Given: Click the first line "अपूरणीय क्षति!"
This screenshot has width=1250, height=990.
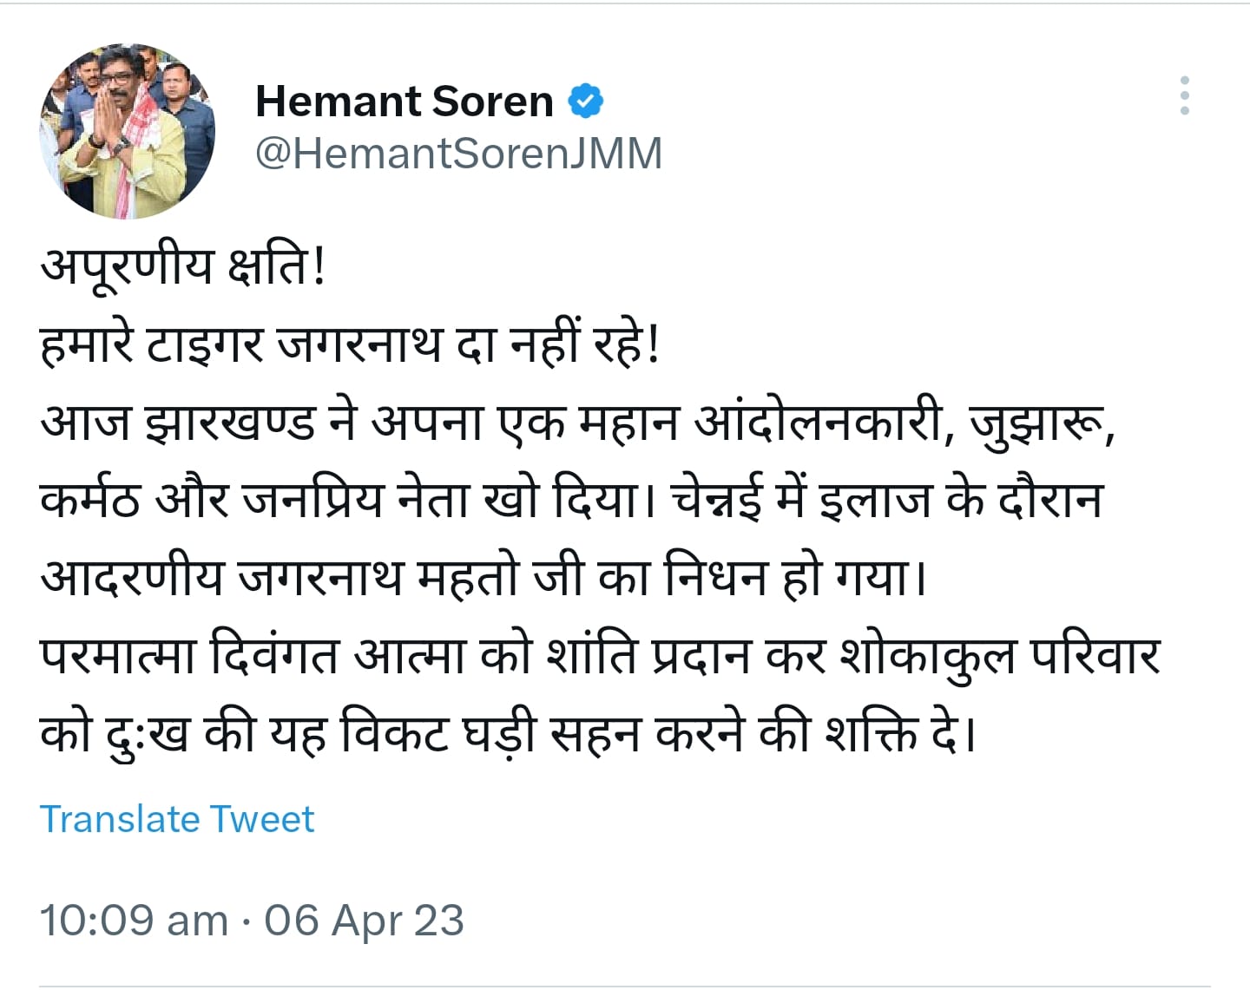Looking at the screenshot, I should [x=183, y=266].
